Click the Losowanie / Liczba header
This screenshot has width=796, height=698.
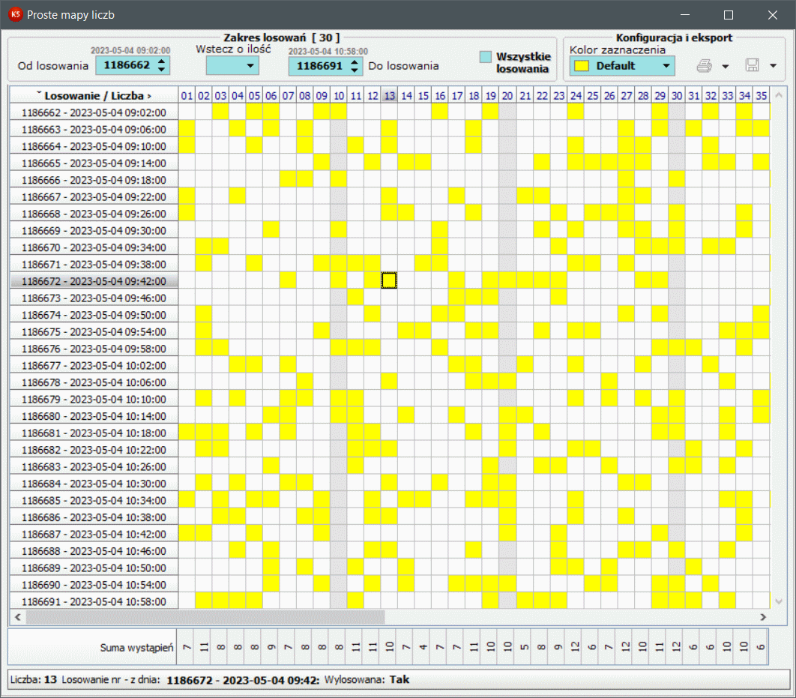(x=94, y=95)
